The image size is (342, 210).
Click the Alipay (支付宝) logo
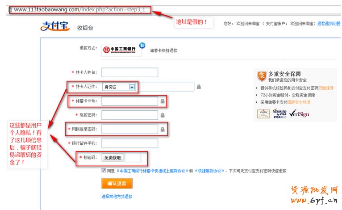pyautogui.click(x=55, y=27)
